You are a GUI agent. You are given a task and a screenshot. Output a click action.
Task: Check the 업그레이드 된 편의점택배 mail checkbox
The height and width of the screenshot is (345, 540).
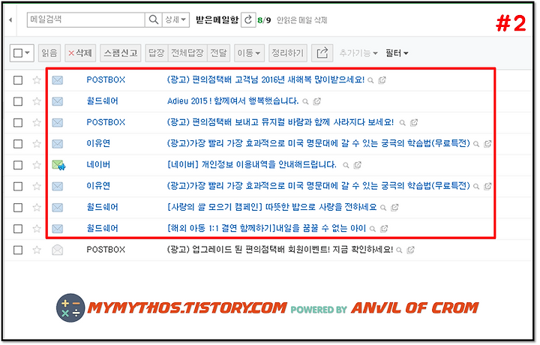pyautogui.click(x=18, y=250)
